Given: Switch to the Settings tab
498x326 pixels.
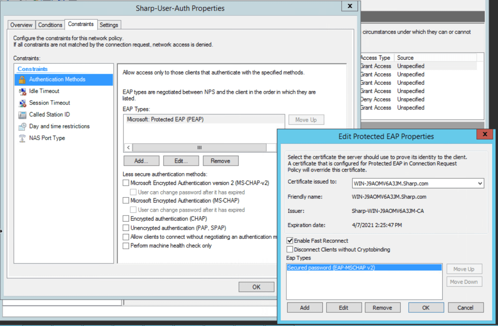Looking at the screenshot, I should 109,24.
